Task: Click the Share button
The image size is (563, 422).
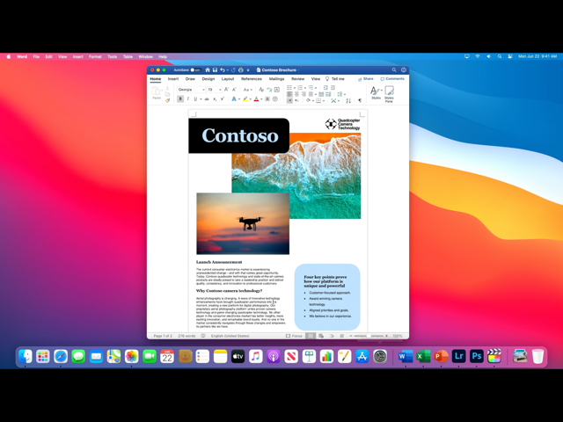Action: pyautogui.click(x=366, y=78)
